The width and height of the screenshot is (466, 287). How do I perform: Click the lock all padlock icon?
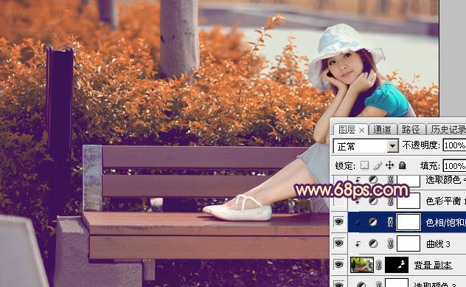pyautogui.click(x=402, y=165)
